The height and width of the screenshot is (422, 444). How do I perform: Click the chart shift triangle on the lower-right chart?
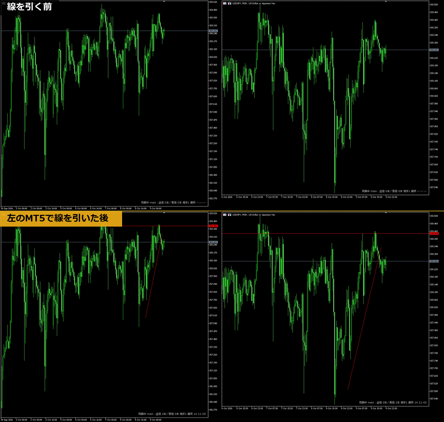pyautogui.click(x=386, y=213)
